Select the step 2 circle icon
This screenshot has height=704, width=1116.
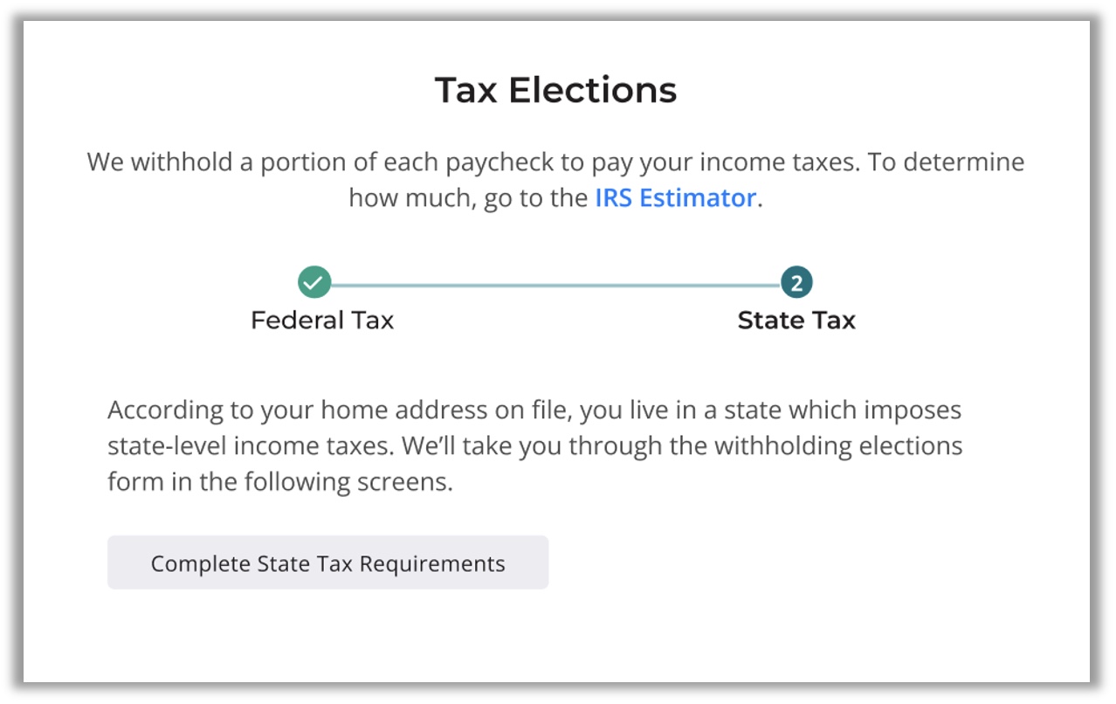pos(796,283)
